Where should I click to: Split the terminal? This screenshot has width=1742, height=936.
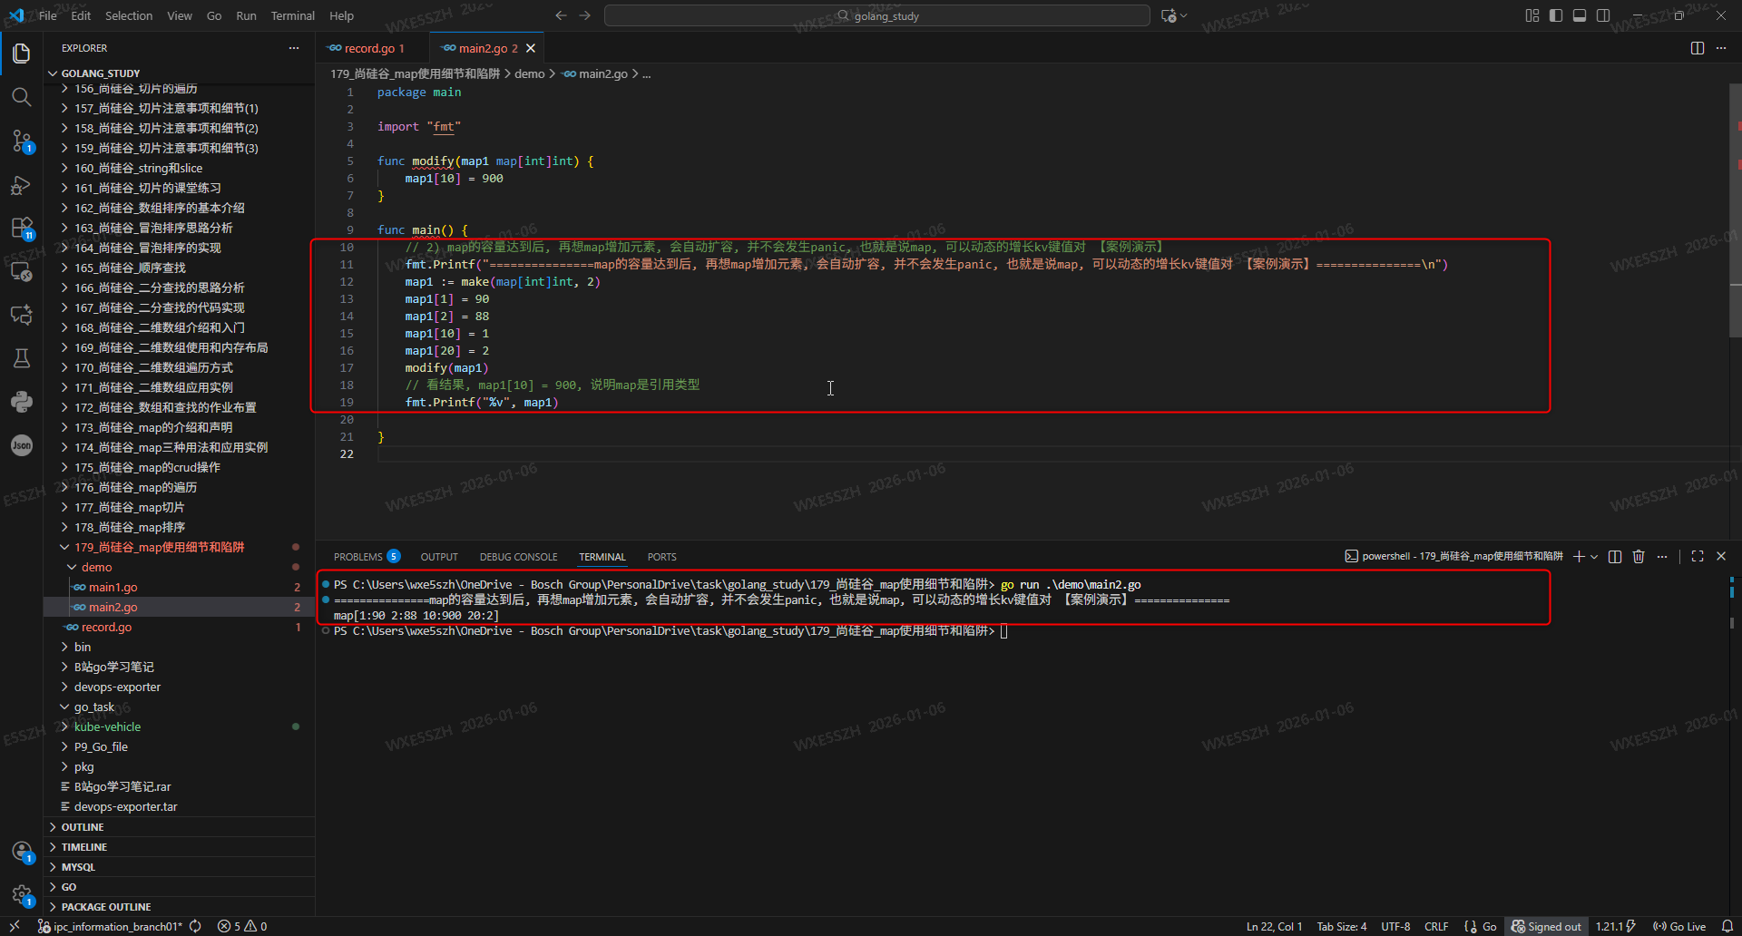1615,556
